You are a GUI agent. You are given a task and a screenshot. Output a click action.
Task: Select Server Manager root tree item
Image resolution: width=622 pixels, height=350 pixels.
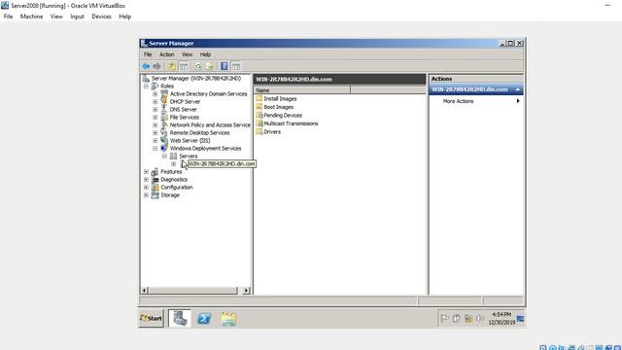click(x=196, y=79)
